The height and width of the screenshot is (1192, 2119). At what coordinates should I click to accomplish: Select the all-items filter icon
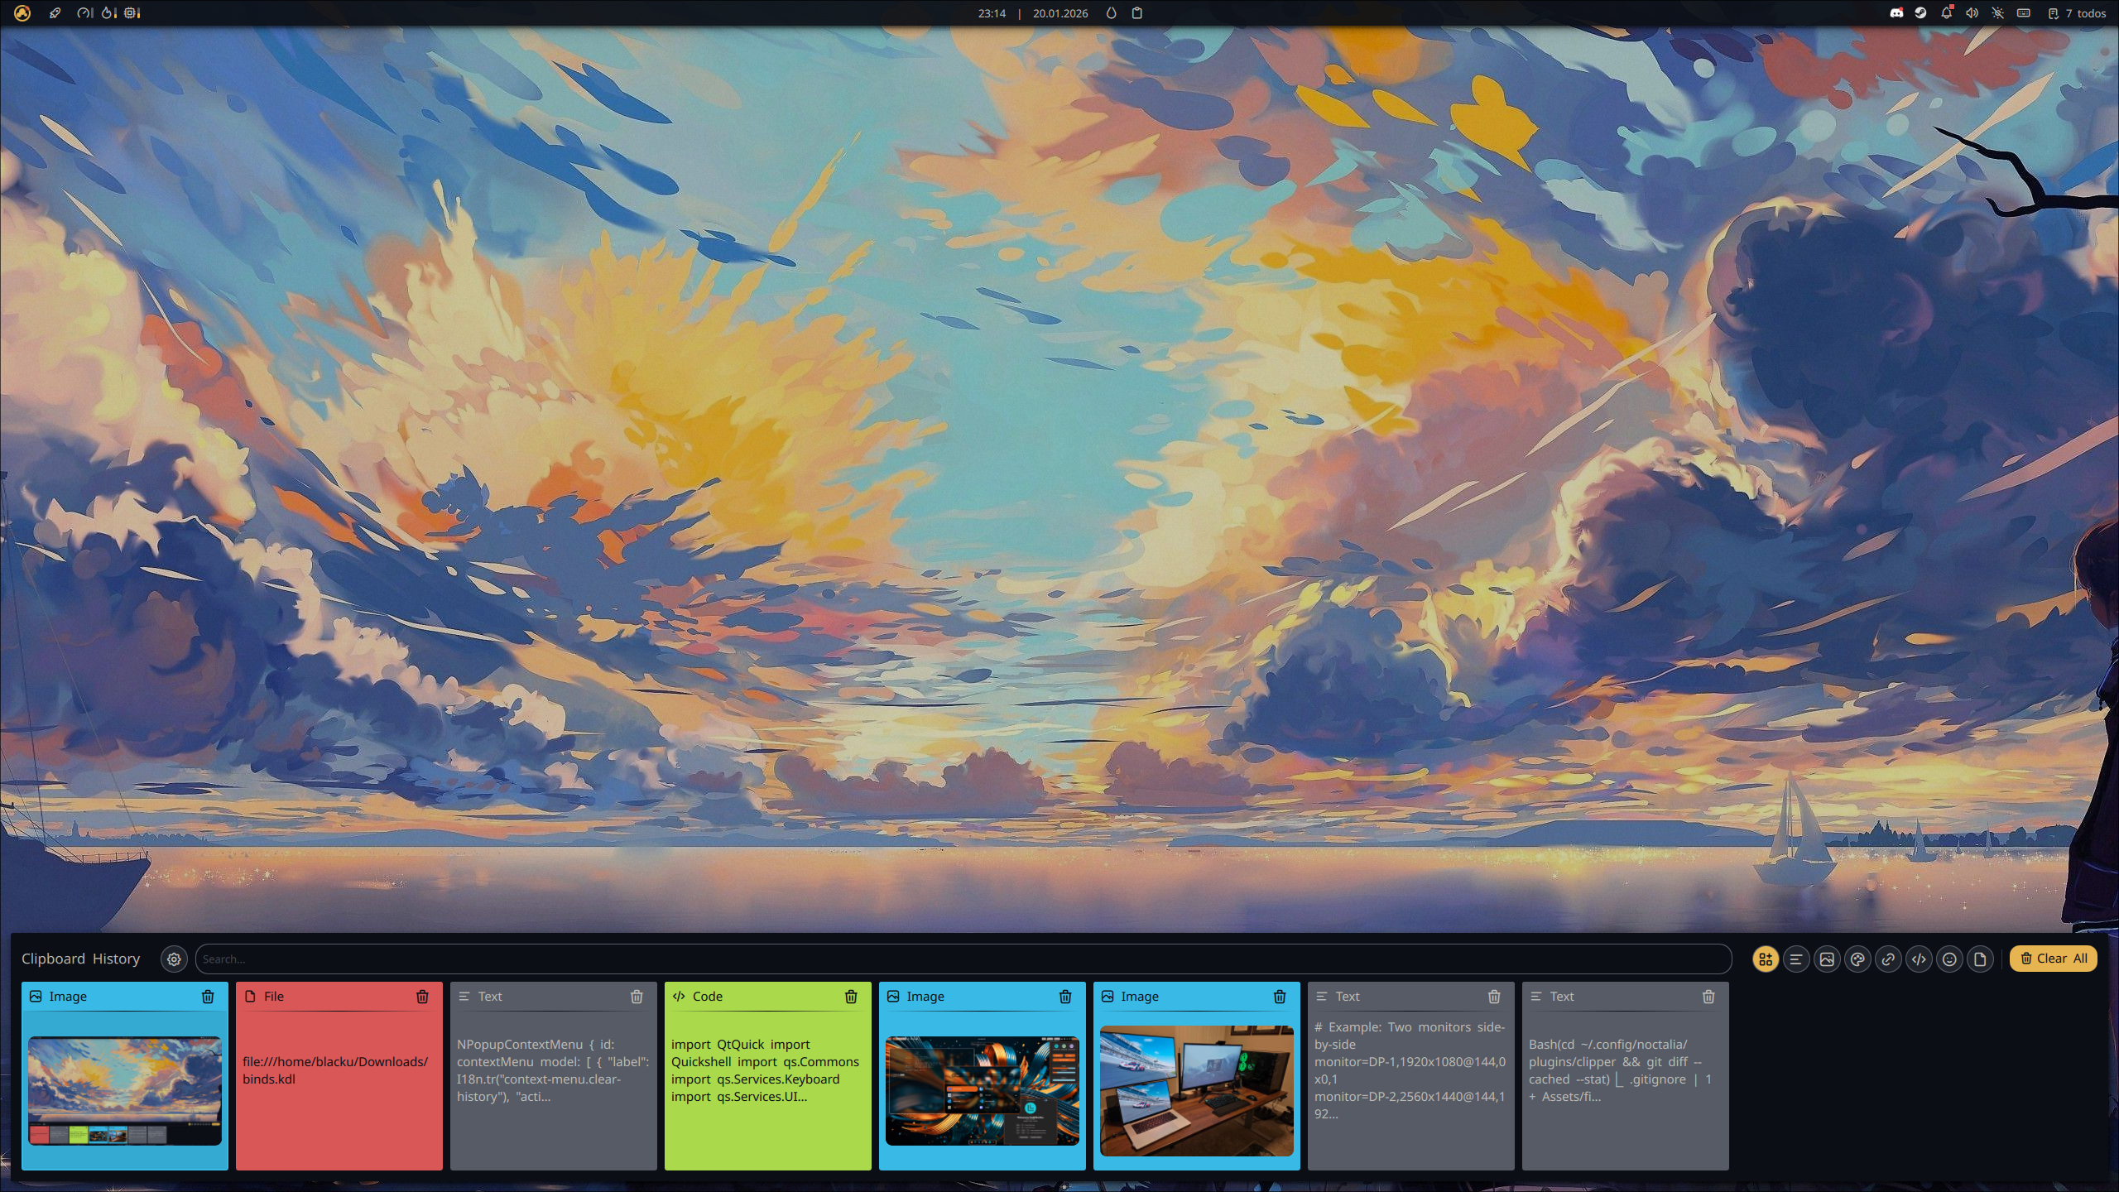(x=1766, y=959)
